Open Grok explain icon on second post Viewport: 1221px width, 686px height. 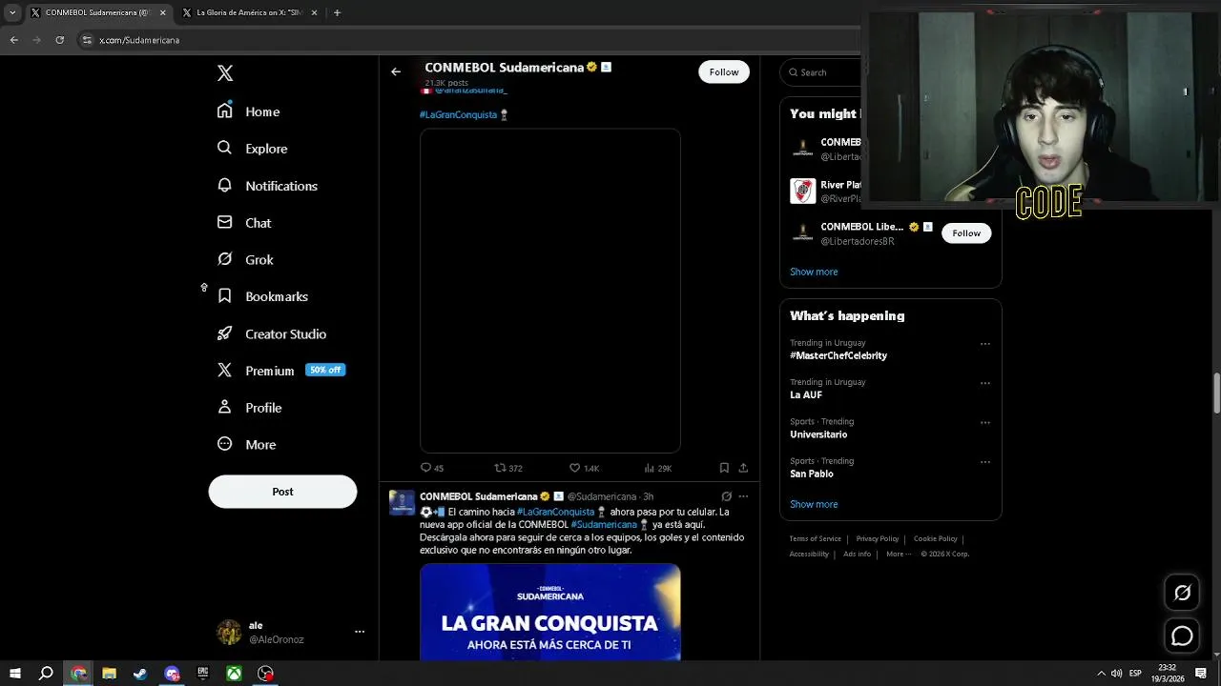click(726, 496)
